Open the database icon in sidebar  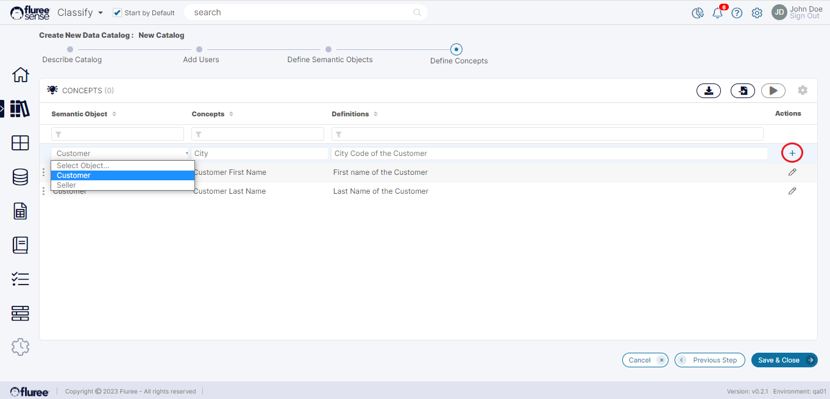(x=20, y=177)
